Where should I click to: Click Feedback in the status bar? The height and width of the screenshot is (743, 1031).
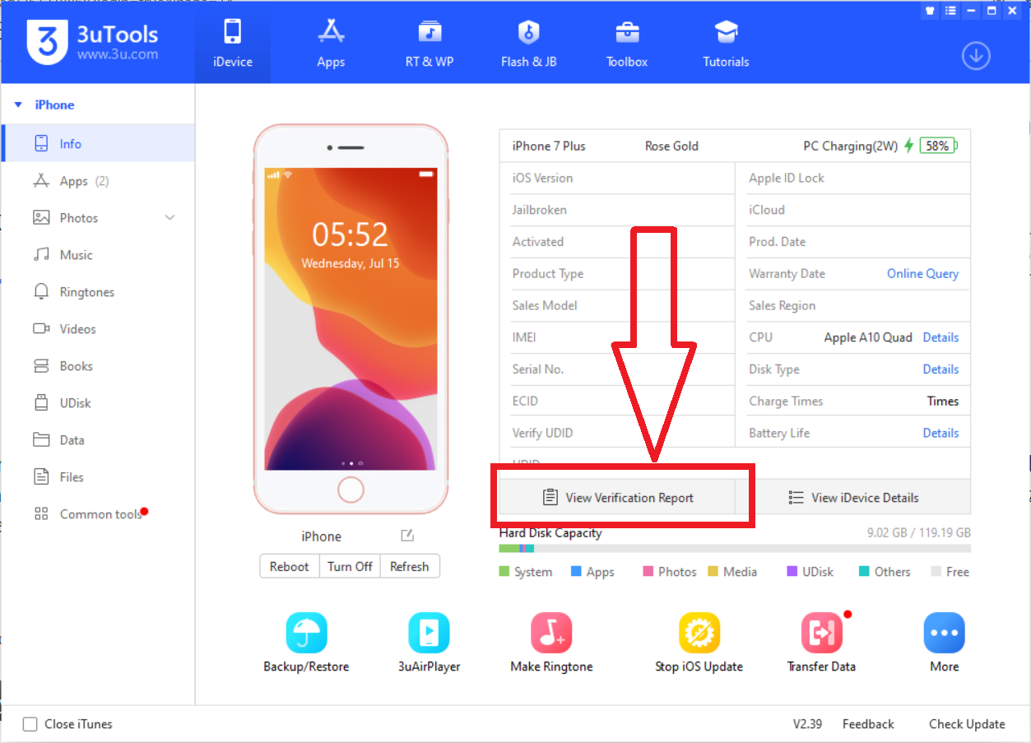pos(868,724)
